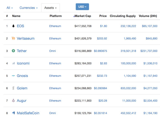Screen dimensions: 160x119
Task: Click EOS price $1.80
Action: (x=103, y=26)
